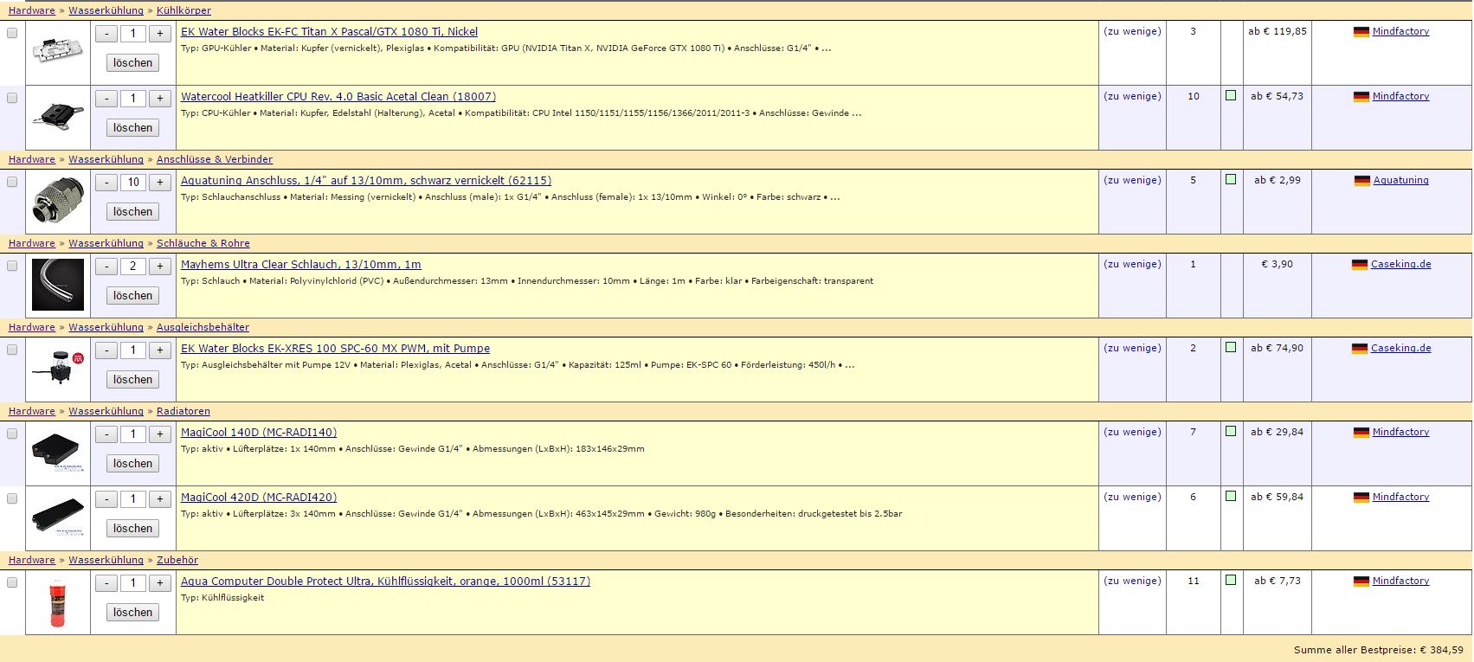Increase quantity of Heatkiller CPU cooler
Viewport: 1474px width, 662px height.
point(159,99)
